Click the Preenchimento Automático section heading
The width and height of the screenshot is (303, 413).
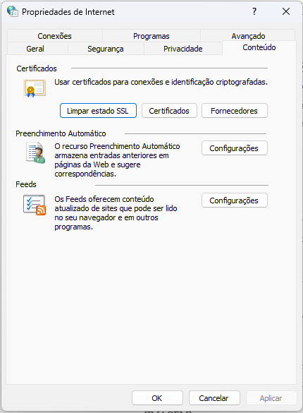pyautogui.click(x=61, y=133)
